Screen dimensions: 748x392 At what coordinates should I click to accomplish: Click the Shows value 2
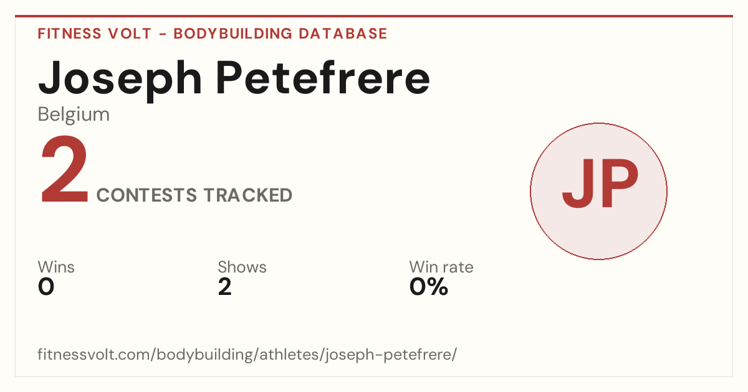click(x=225, y=287)
